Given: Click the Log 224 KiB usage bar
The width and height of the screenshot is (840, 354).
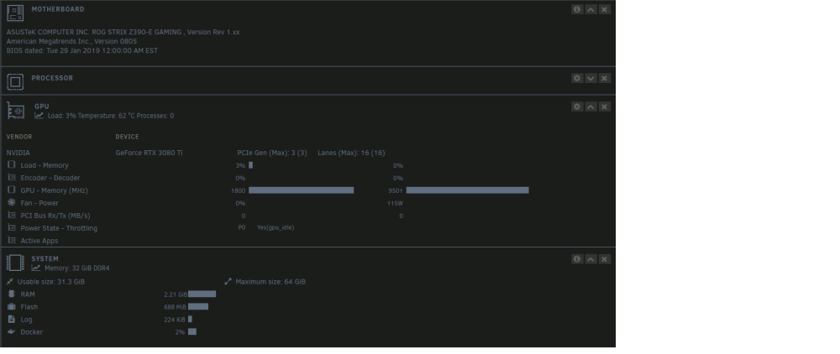Looking at the screenshot, I should (x=190, y=320).
